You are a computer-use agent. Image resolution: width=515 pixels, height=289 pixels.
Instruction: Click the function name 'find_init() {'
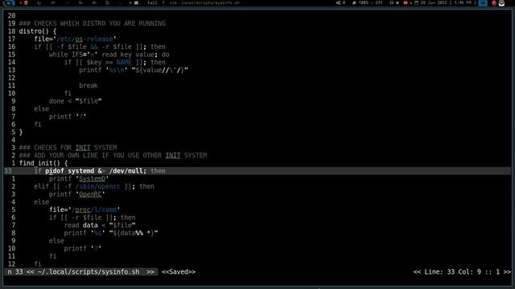43,163
